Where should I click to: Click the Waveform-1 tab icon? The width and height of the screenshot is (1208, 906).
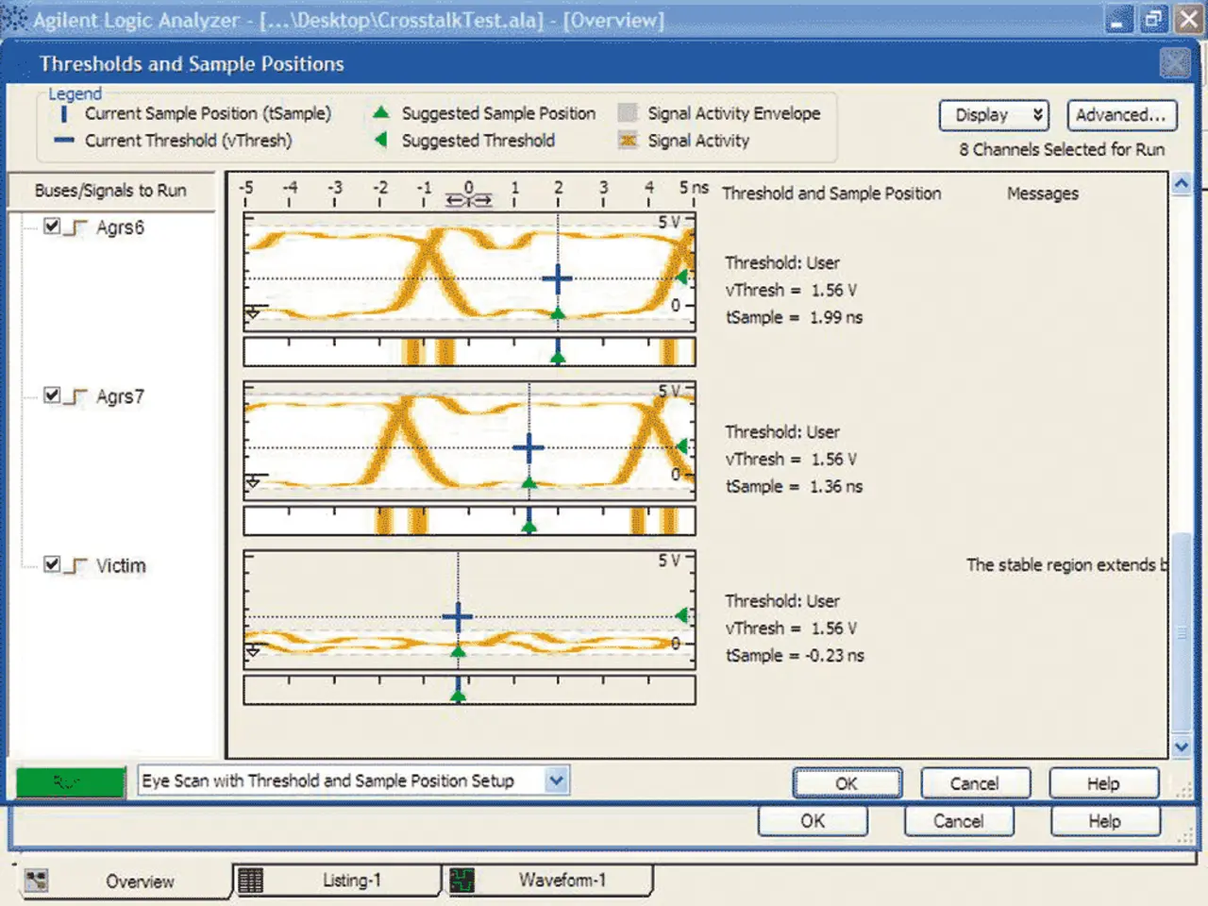[461, 881]
